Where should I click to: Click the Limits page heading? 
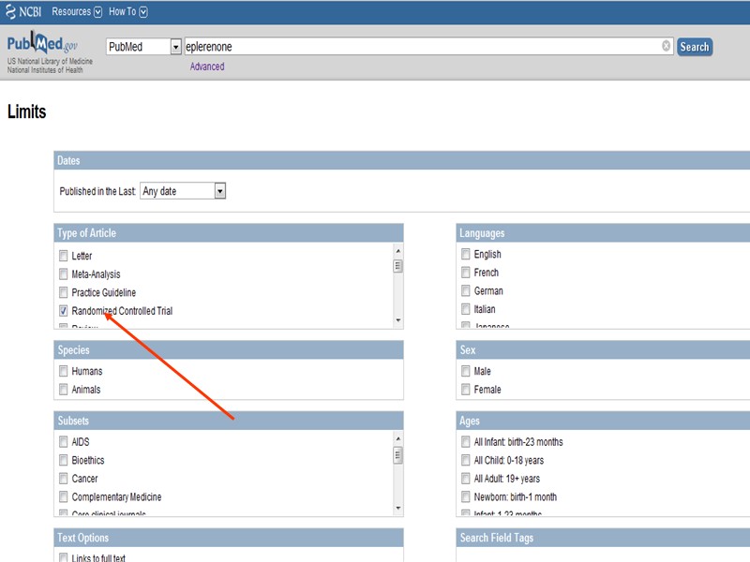coord(27,111)
